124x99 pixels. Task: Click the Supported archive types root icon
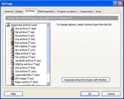pyautogui.click(x=8, y=25)
